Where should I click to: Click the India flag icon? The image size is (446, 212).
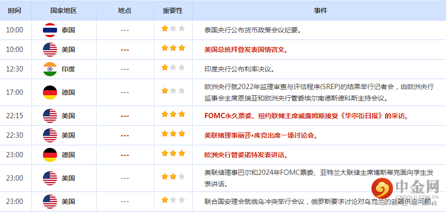tap(50, 69)
